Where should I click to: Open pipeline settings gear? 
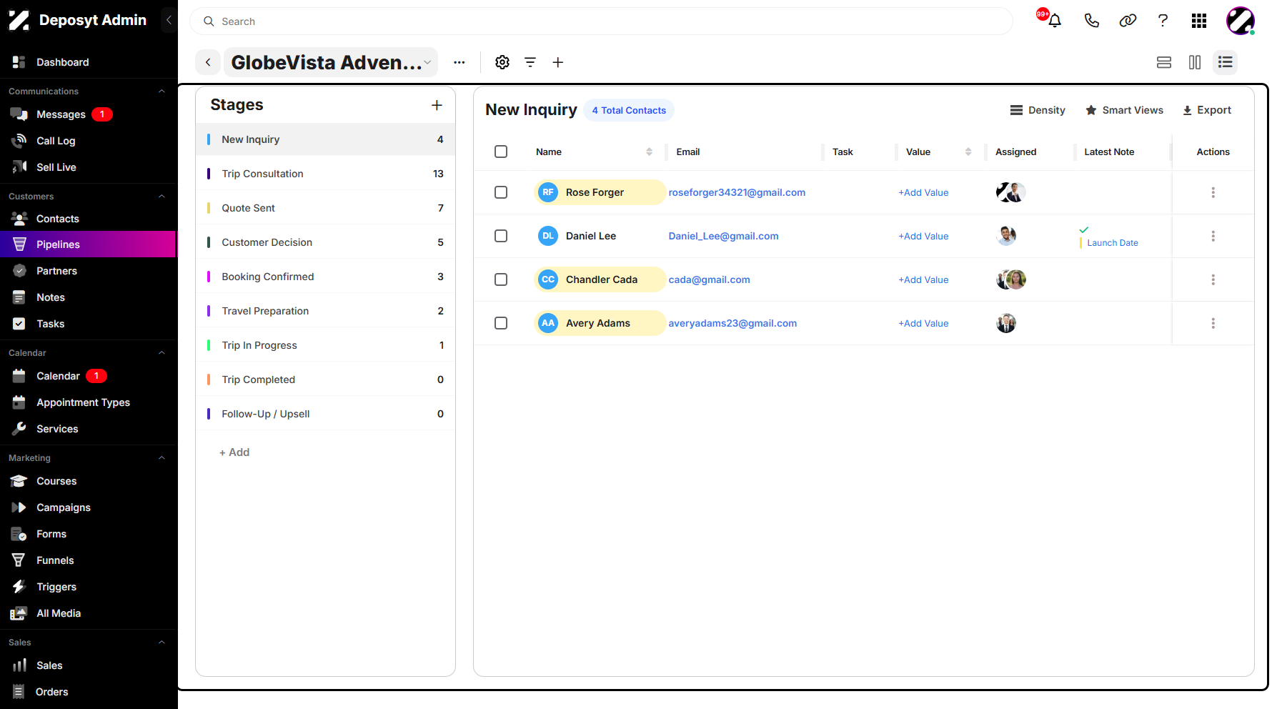(x=502, y=62)
